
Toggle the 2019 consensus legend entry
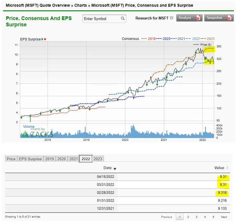[149, 39]
